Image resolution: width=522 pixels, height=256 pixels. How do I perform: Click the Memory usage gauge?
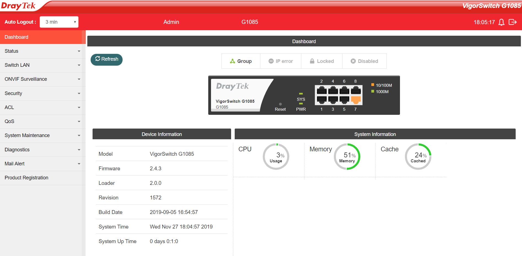pos(347,157)
